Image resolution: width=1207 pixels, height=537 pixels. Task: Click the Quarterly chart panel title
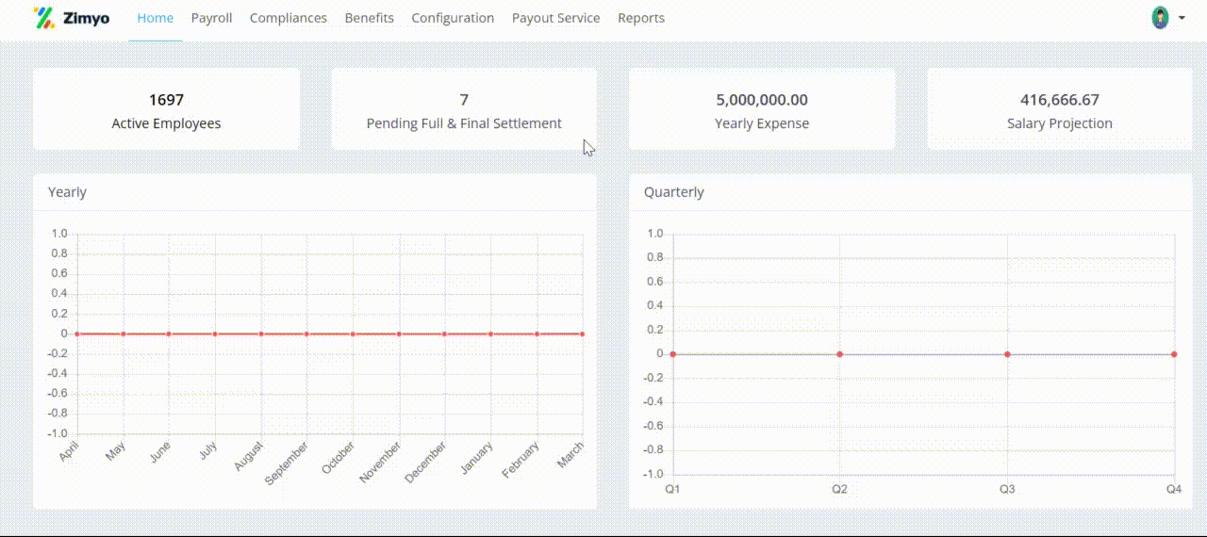674,192
